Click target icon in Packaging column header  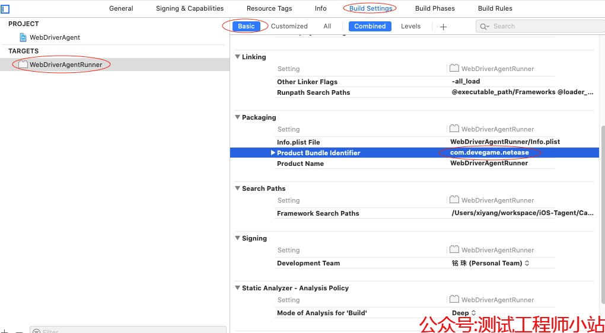click(x=454, y=129)
